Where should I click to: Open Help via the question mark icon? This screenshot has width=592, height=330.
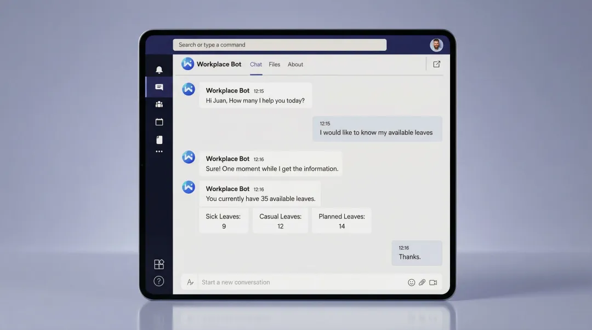(x=158, y=281)
